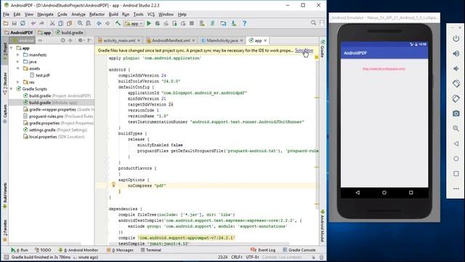This screenshot has height=262, width=465.
Task: Click the red link in the emulator app
Action: (x=384, y=69)
